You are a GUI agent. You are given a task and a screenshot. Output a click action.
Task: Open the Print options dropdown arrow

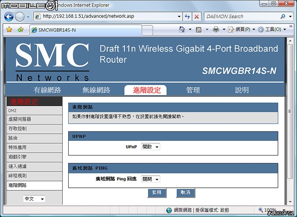[224, 29]
